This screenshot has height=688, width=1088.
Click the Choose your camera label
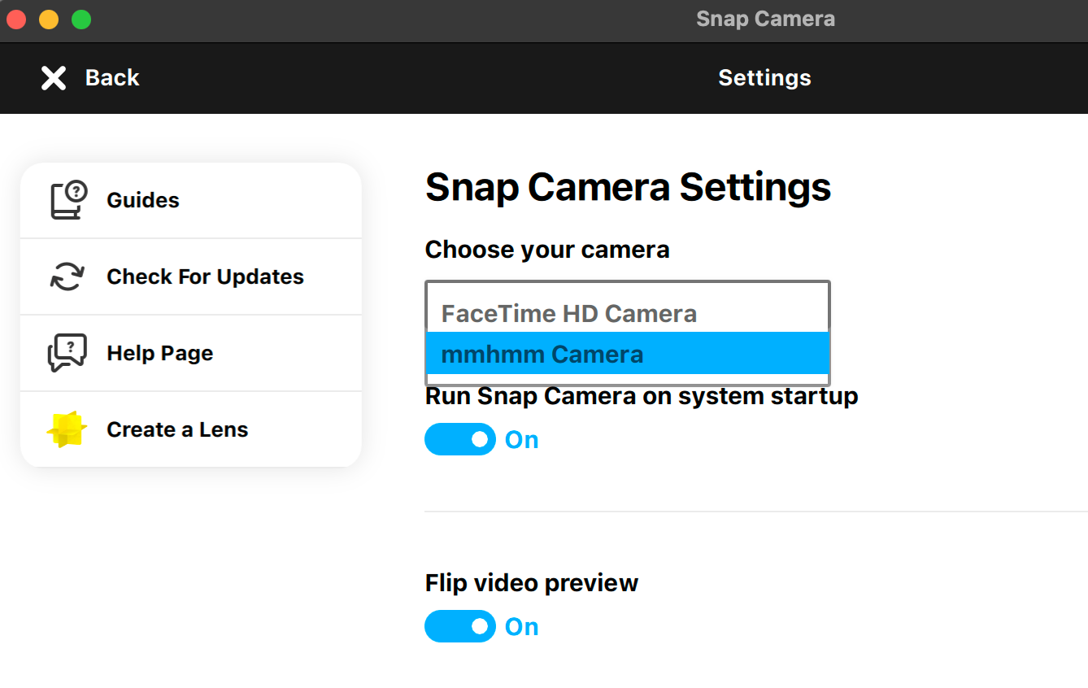click(x=547, y=250)
